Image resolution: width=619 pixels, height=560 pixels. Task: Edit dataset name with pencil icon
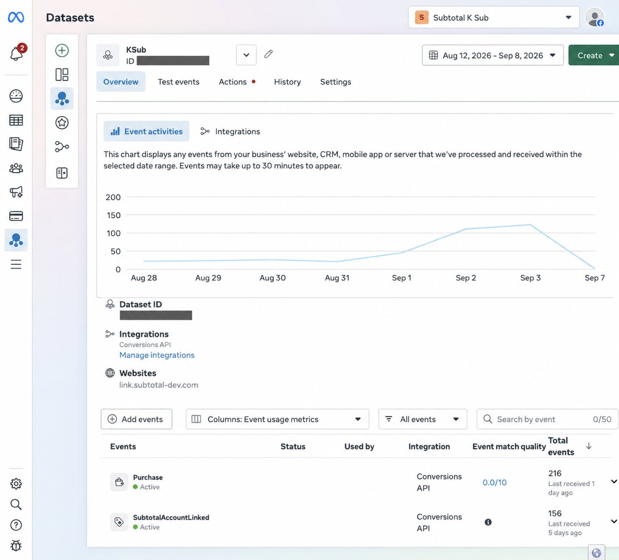pos(269,54)
